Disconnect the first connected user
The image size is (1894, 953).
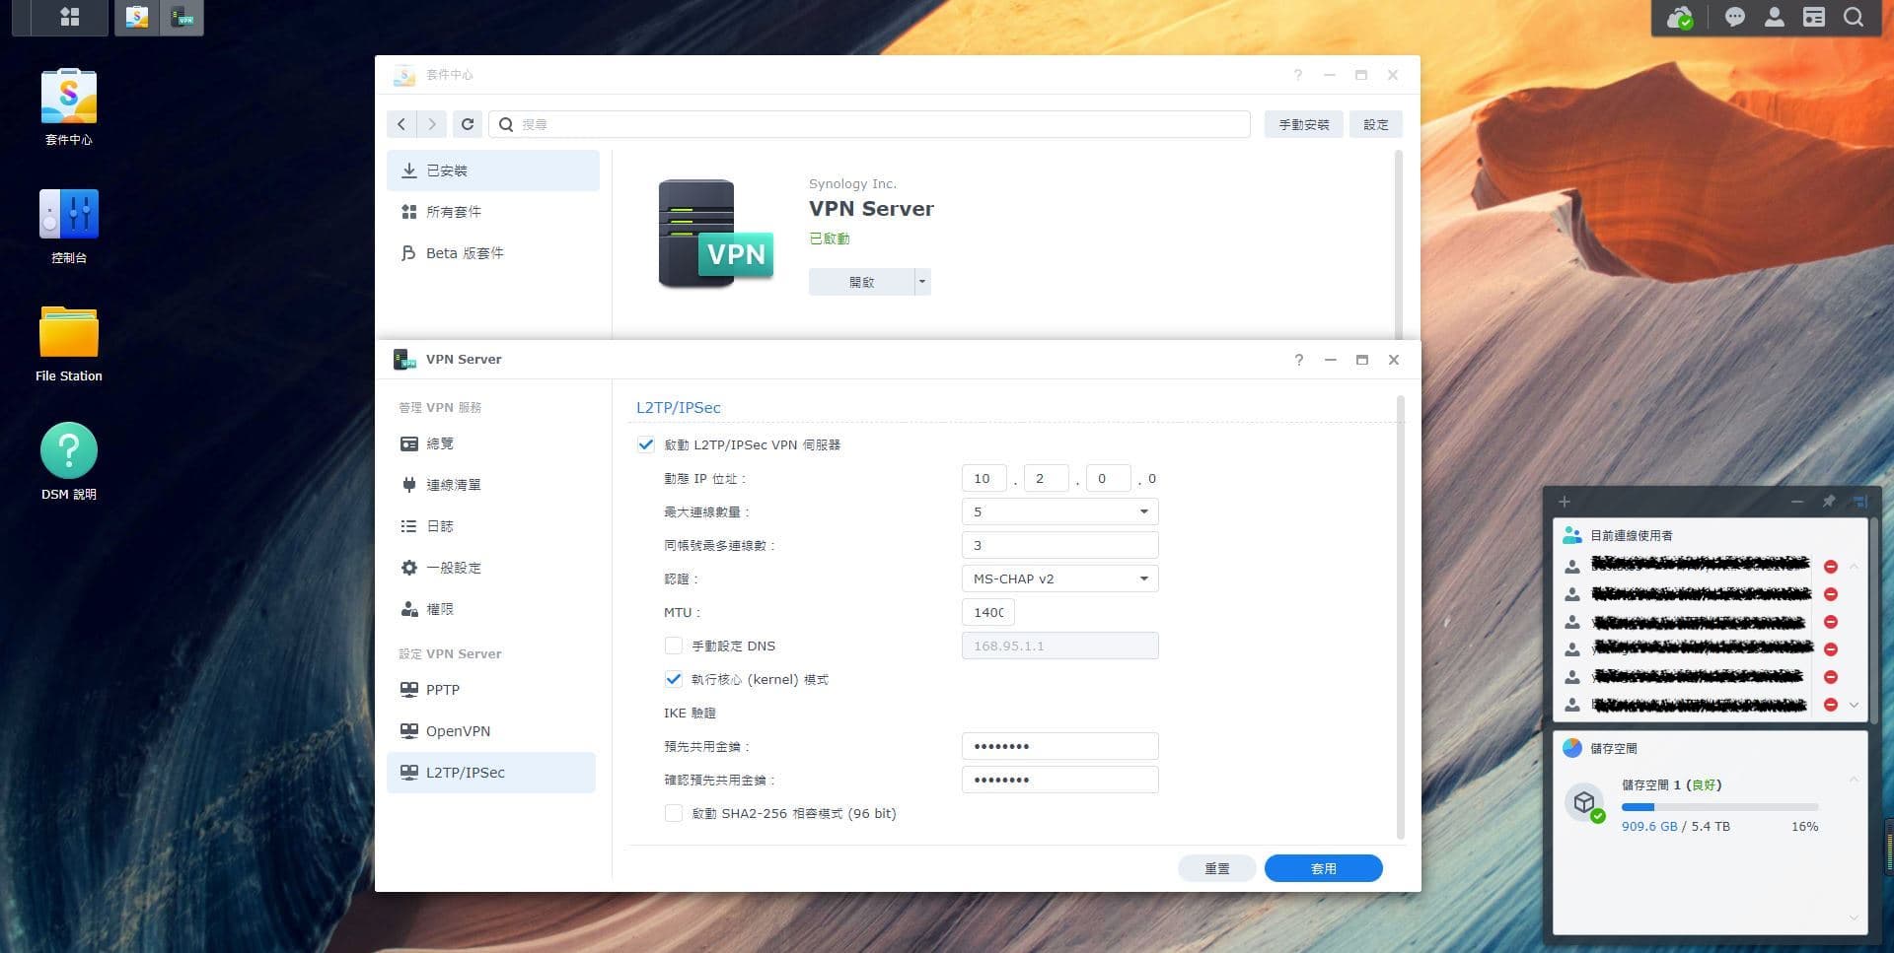click(1831, 567)
